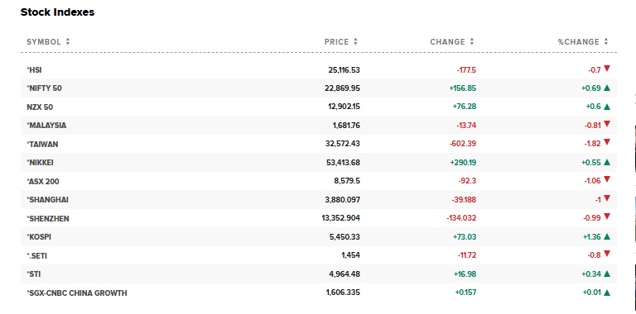Viewport: 636px width, 314px height.
Task: Click Shenzhen percent change -0.99
Action: (x=593, y=218)
